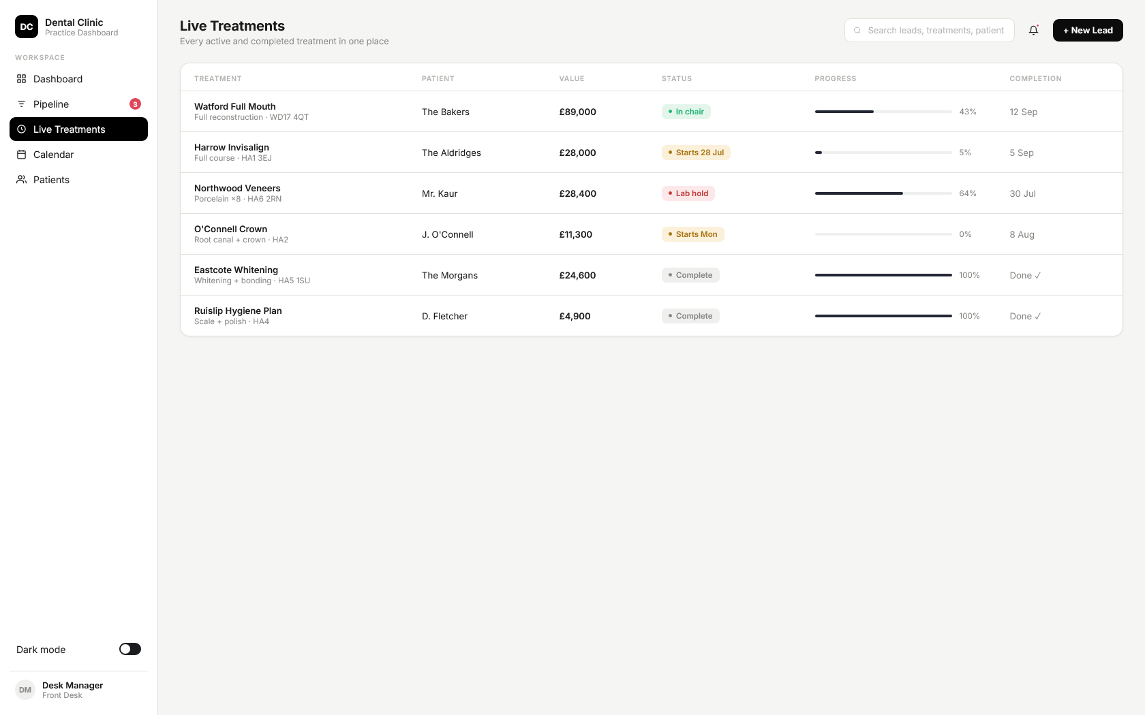This screenshot has height=715, width=1145.
Task: Click the £11,300 value
Action: [x=576, y=234]
